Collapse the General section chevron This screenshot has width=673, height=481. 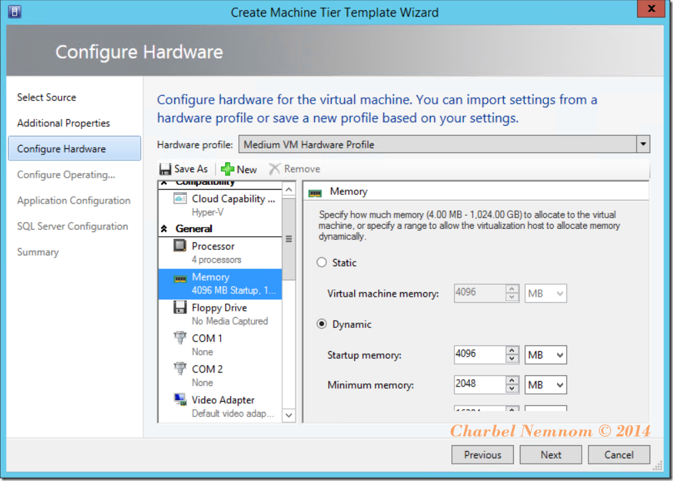click(164, 229)
